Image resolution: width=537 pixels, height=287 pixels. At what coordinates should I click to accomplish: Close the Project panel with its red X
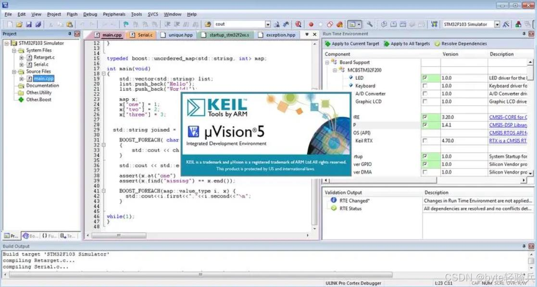[77, 34]
